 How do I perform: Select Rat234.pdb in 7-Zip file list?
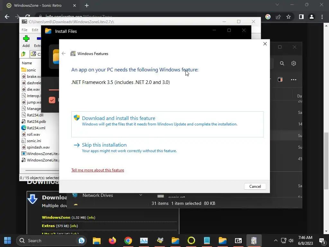[x=36, y=122]
